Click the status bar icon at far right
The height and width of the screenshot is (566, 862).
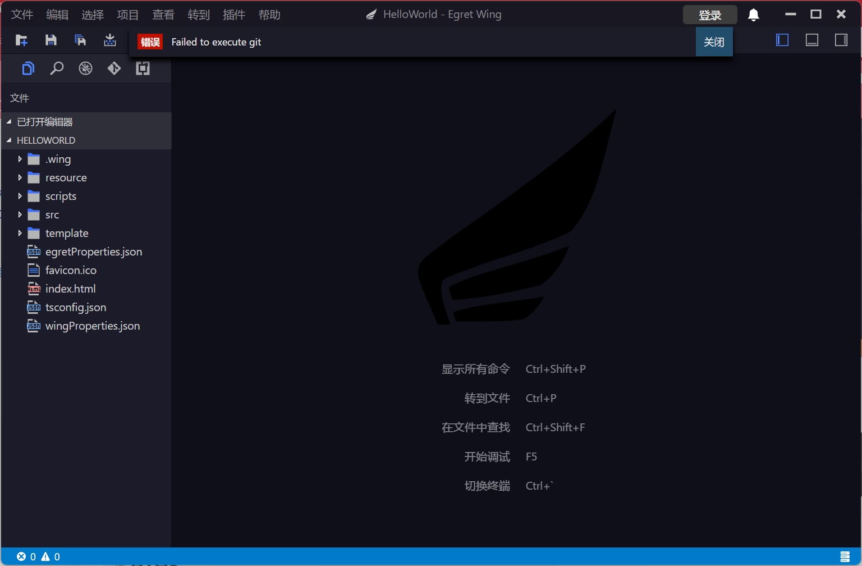(x=845, y=556)
